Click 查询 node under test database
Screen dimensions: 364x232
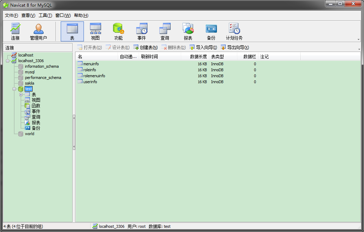coord(36,117)
